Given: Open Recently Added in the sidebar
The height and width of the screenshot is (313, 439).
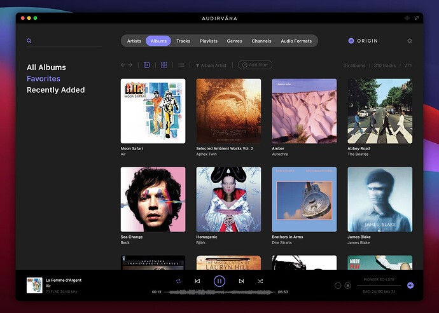Looking at the screenshot, I should point(56,90).
